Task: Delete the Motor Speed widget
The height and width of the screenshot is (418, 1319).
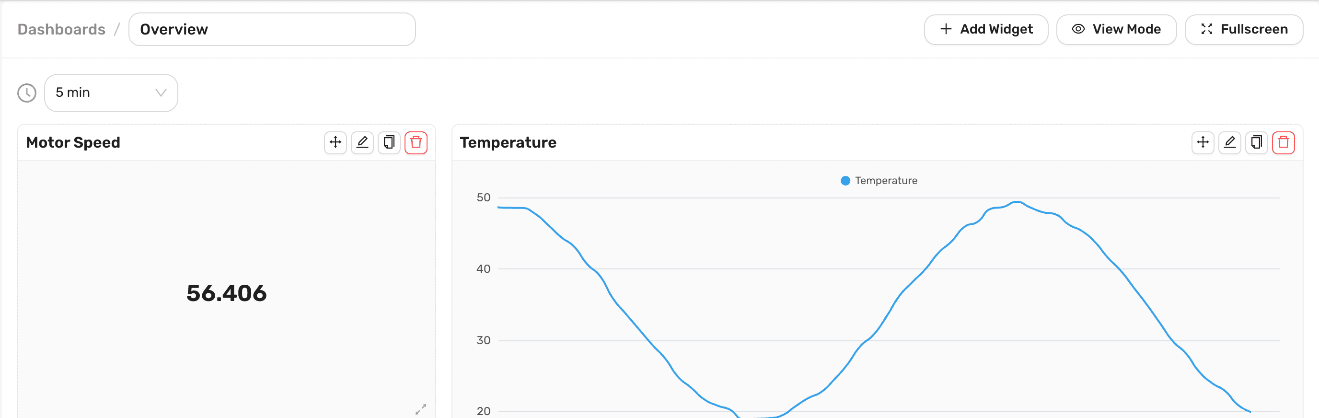Action: [x=416, y=142]
